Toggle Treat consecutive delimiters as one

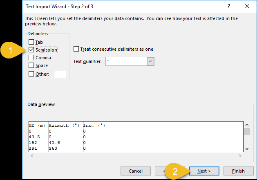[x=76, y=49]
